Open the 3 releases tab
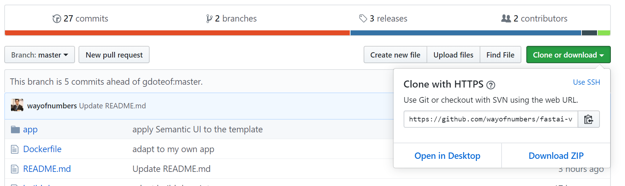625x186 pixels. point(388,19)
